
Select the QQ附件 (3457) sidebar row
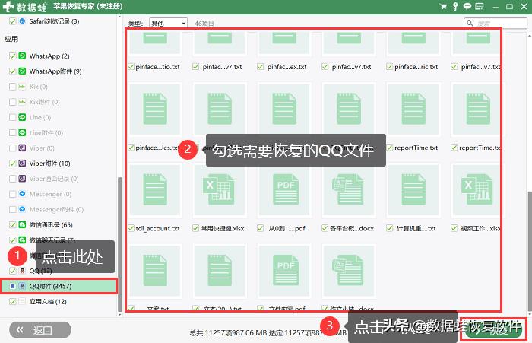(x=59, y=286)
